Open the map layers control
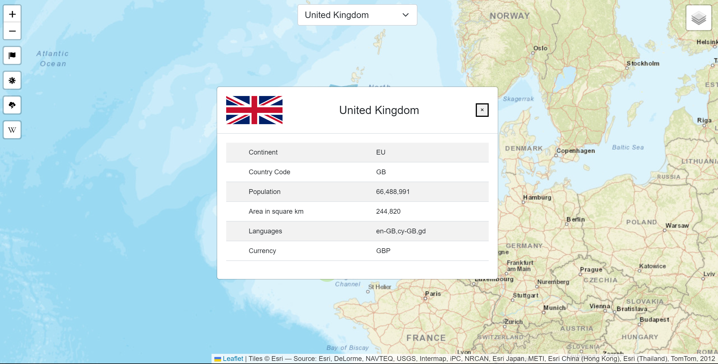This screenshot has height=364, width=718. pyautogui.click(x=699, y=18)
